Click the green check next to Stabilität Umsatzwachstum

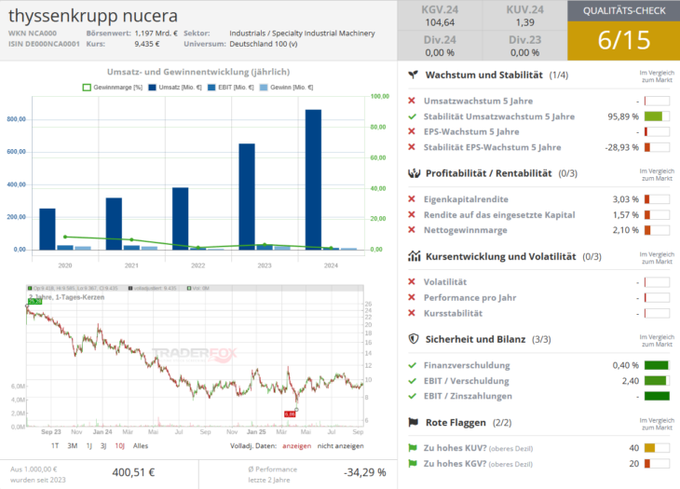[413, 116]
